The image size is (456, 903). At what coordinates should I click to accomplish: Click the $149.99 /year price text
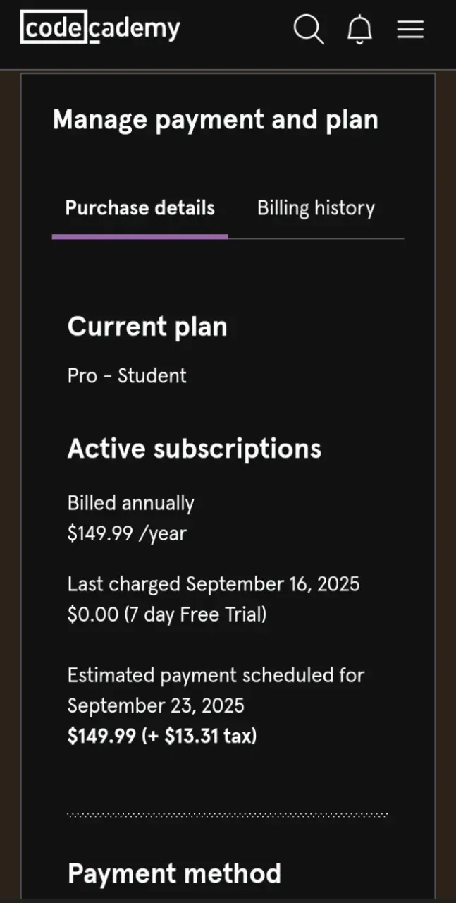pyautogui.click(x=127, y=534)
